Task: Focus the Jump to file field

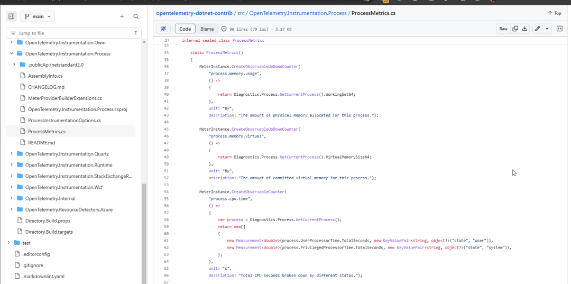Action: coord(73,33)
